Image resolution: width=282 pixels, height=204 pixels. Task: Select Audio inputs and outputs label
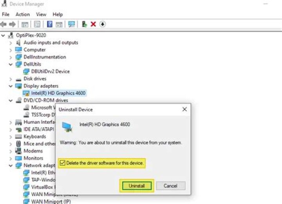[51, 43]
